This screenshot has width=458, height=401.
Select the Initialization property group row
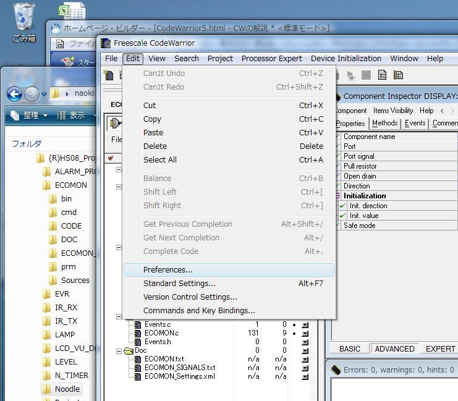pos(396,196)
